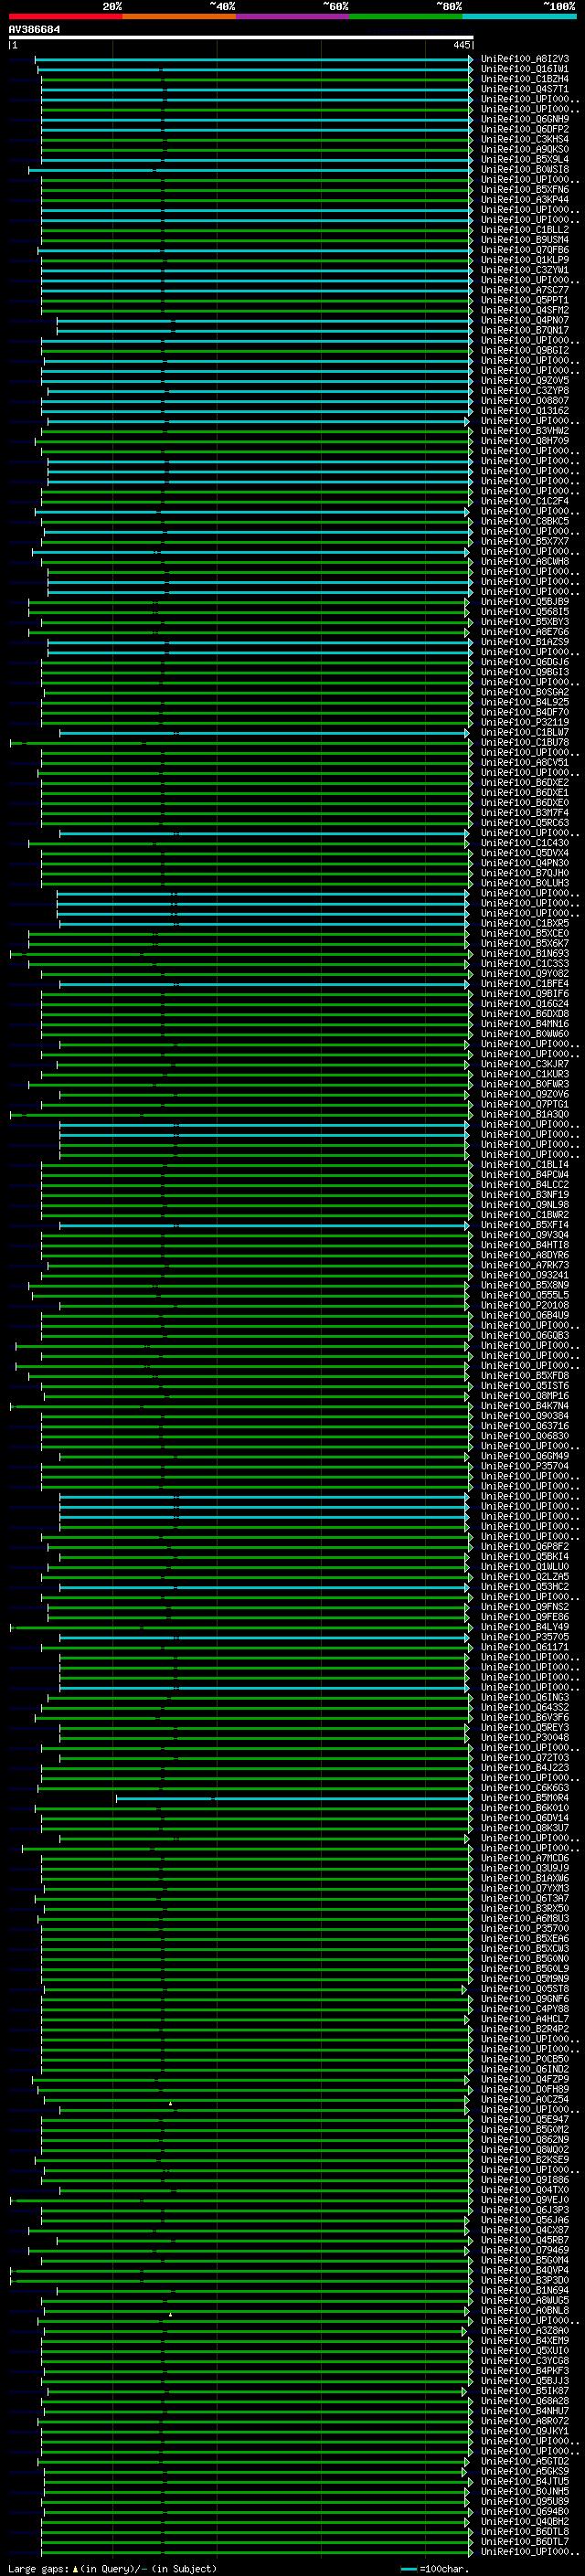The image size is (585, 2576).
Task: Open the hit UniRef100_B4QVP4
Action: [x=525, y=2270]
